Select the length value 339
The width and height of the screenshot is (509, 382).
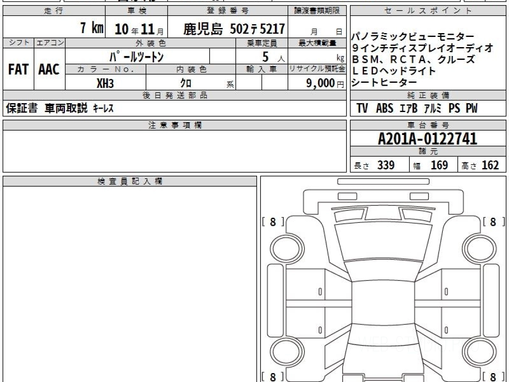click(386, 165)
